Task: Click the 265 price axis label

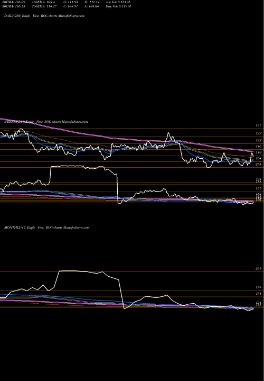Action: [258, 164]
